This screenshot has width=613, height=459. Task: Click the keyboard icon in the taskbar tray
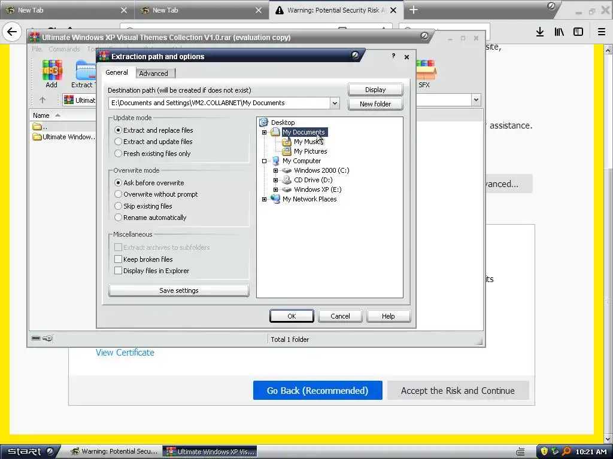tap(520, 452)
